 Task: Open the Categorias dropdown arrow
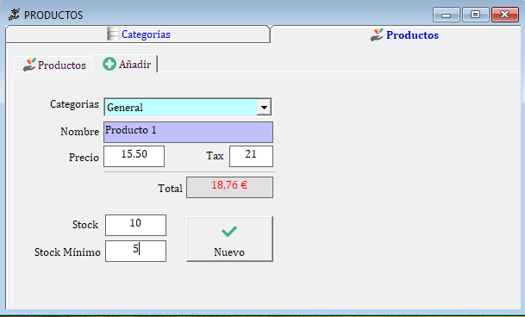[x=264, y=108]
